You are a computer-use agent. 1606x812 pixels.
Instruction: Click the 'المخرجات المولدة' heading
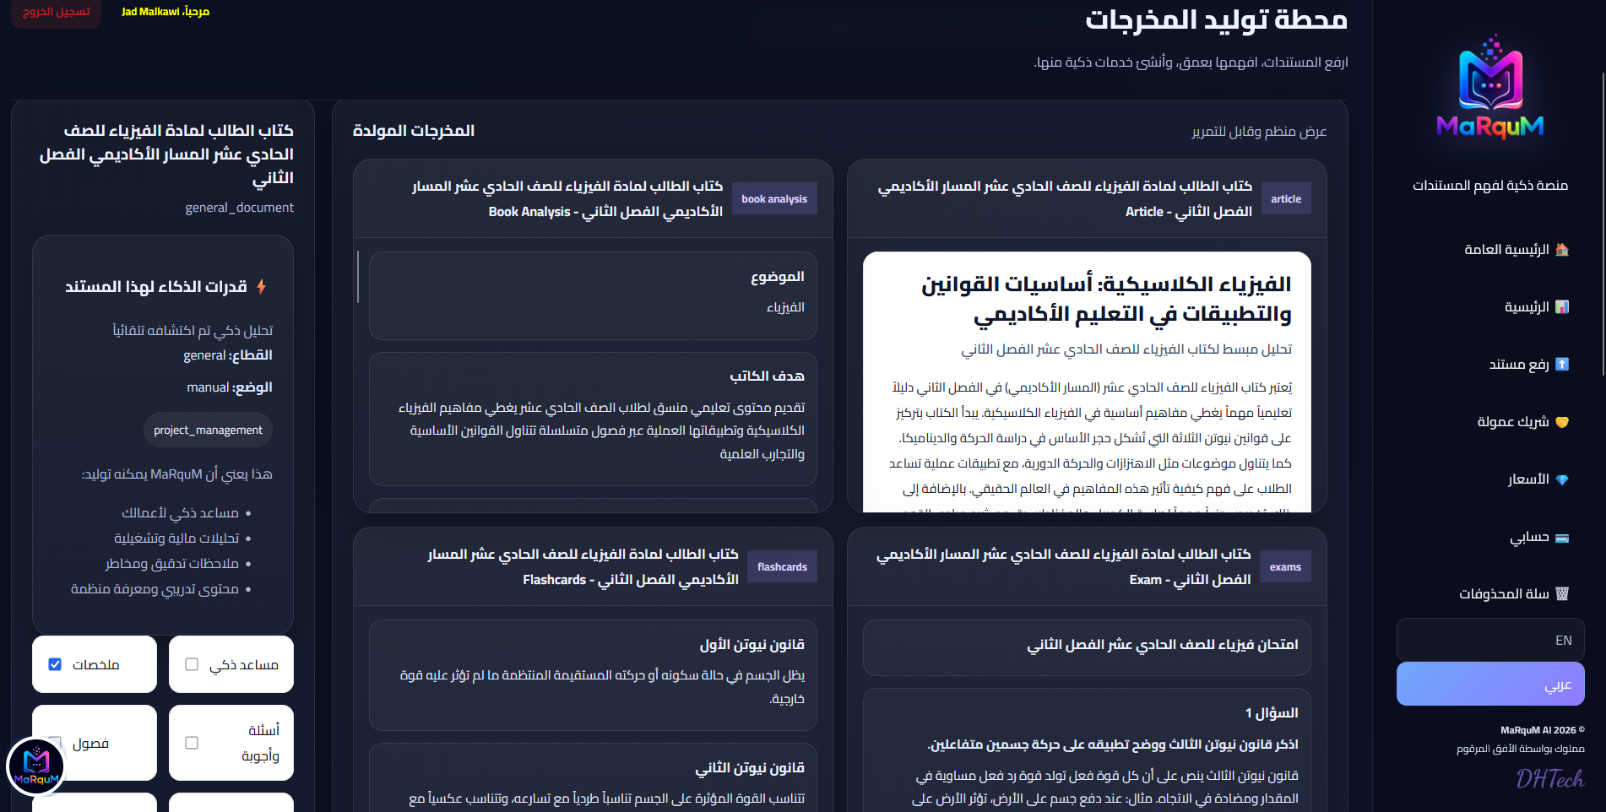(x=414, y=131)
